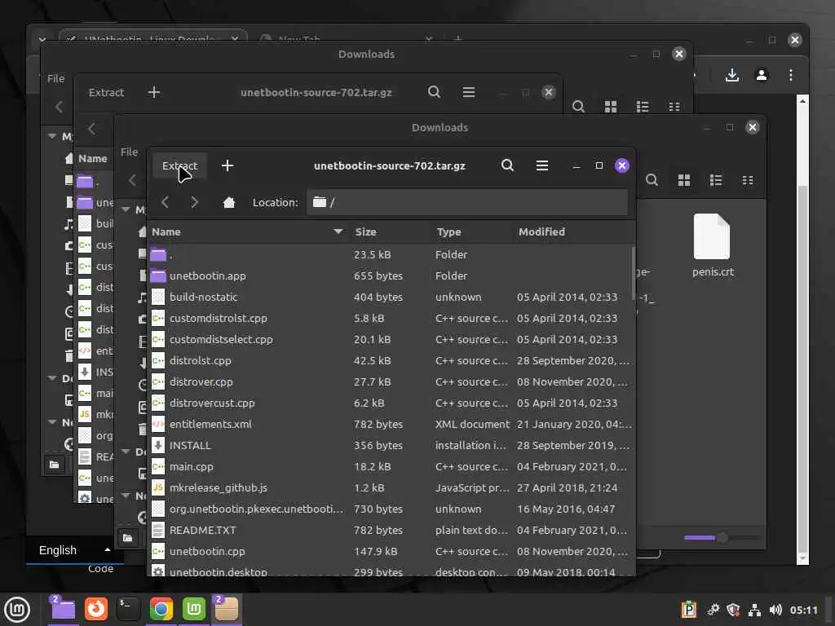Screen dimensions: 835x626
Task: Select entitlements.xml file
Action: (x=391, y=424)
